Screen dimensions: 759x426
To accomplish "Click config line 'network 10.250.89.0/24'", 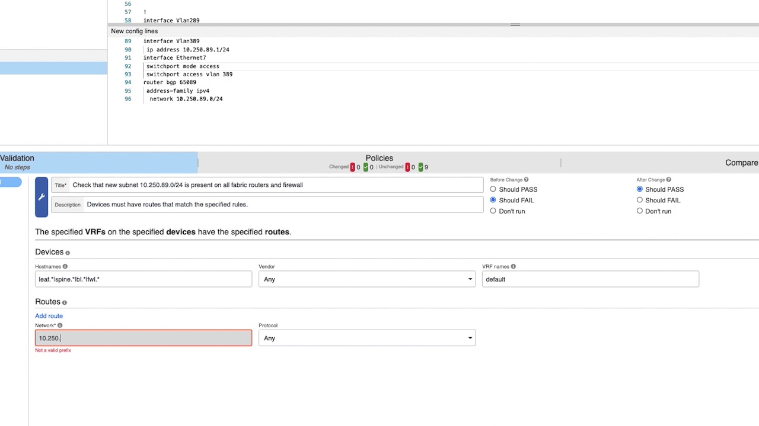I will tap(186, 99).
